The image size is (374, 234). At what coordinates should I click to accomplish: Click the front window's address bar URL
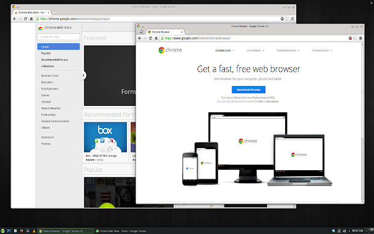click(x=198, y=38)
